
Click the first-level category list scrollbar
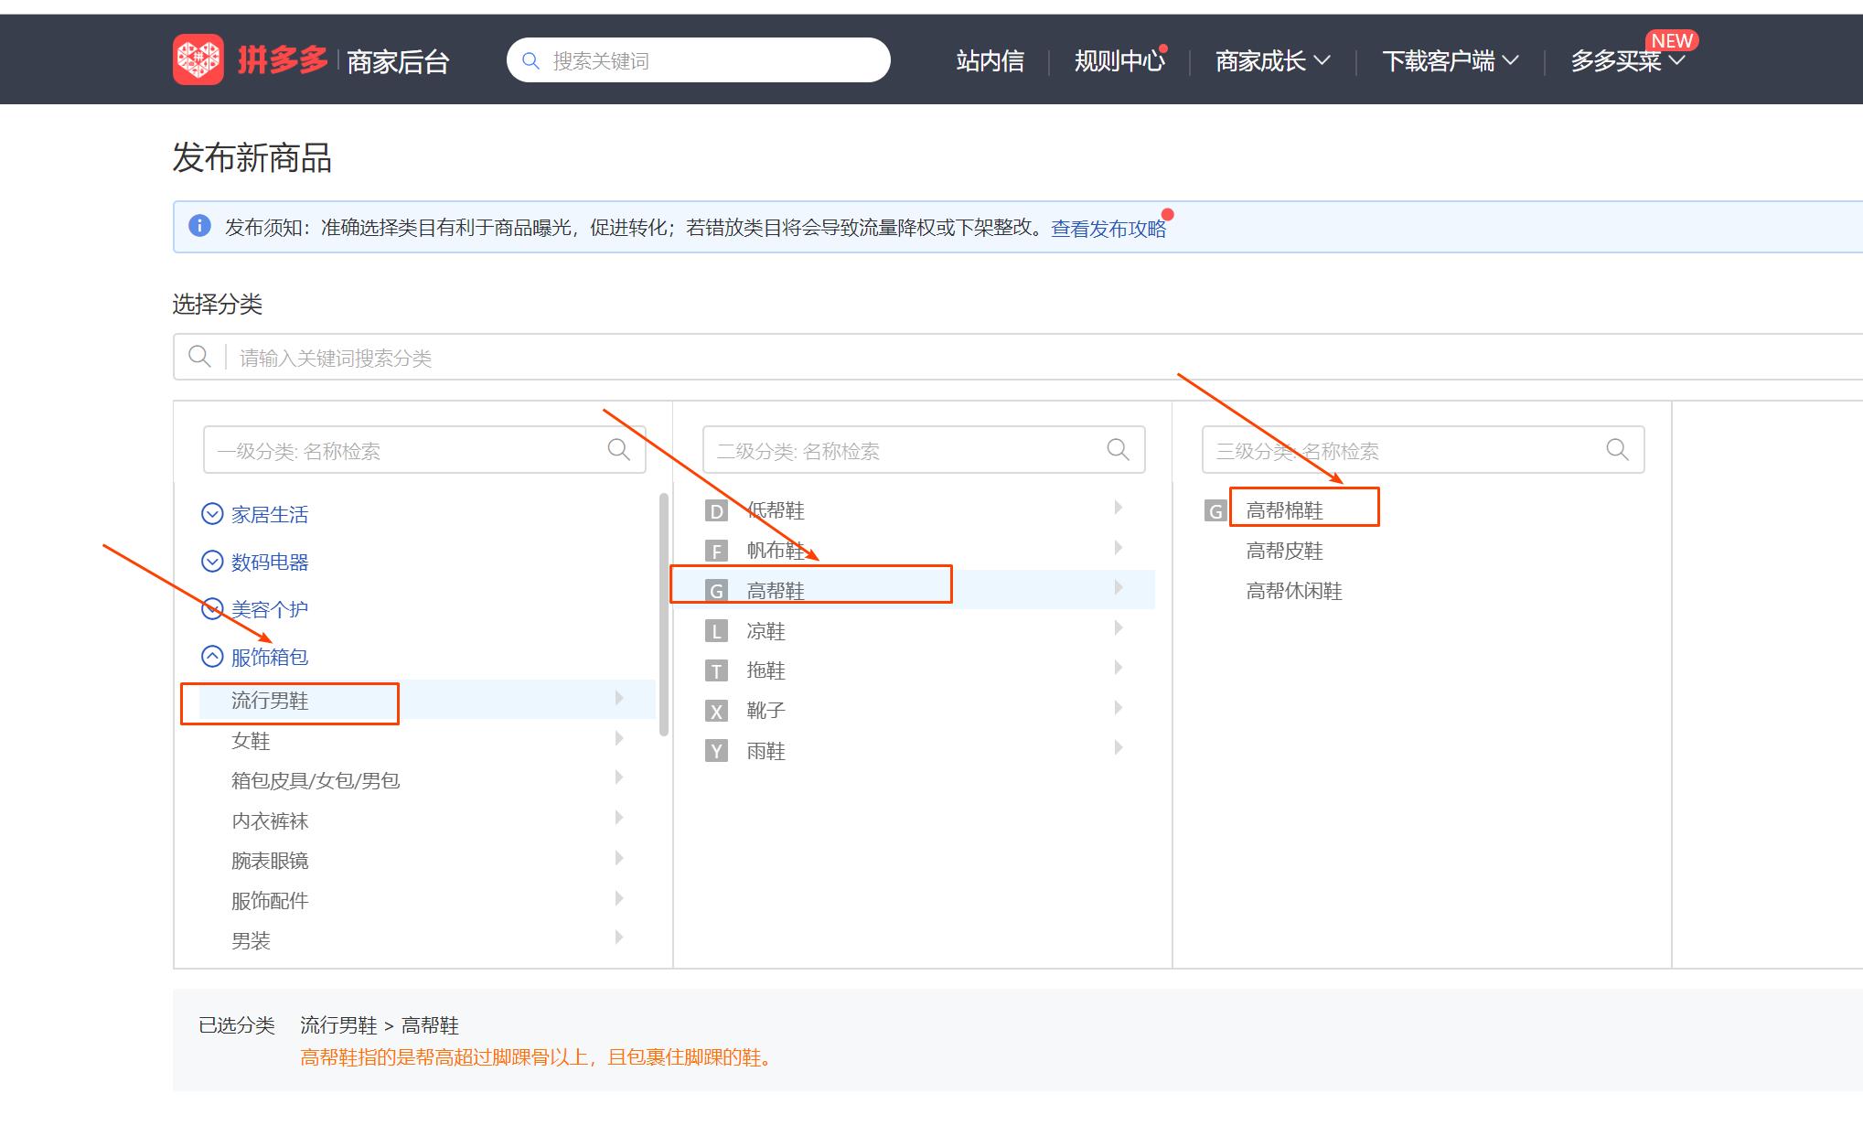[663, 613]
